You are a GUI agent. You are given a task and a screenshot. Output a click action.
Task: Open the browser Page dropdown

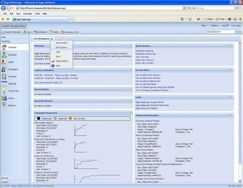(x=209, y=19)
